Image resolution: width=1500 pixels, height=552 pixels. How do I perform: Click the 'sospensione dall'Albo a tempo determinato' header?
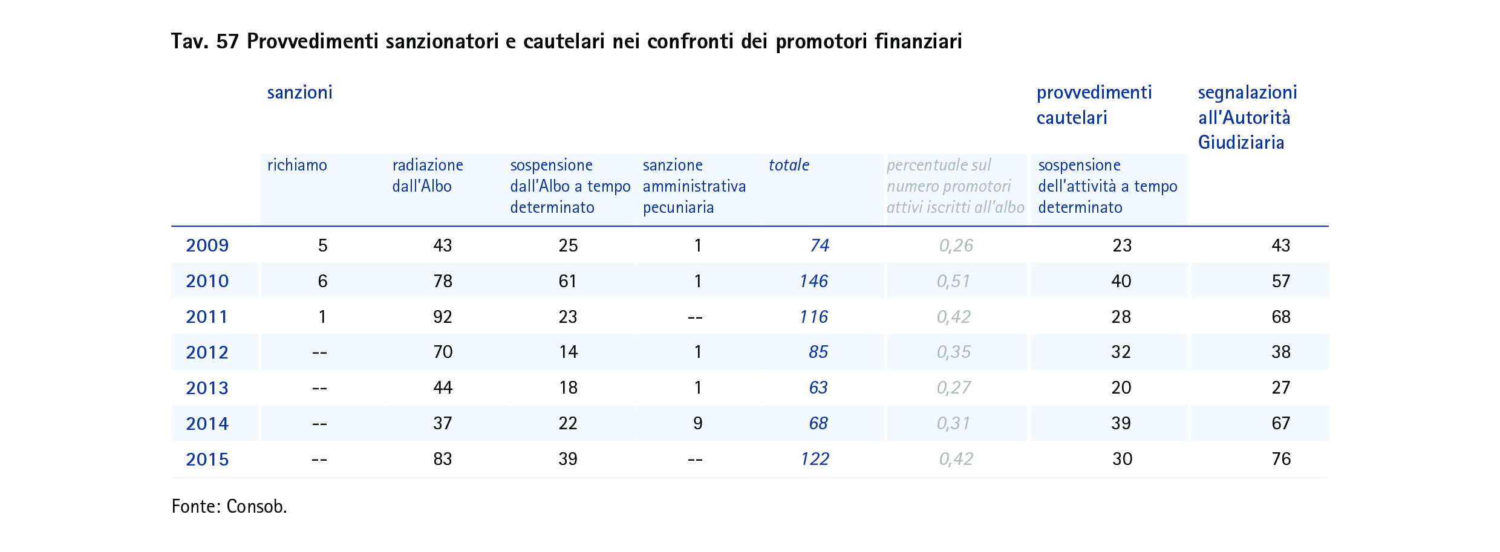tap(569, 186)
